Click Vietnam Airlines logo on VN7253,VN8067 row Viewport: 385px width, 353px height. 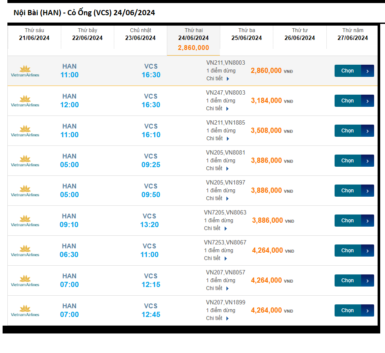coord(25,251)
